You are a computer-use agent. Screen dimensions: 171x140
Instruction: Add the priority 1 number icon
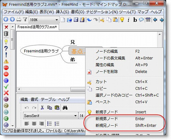(x=6, y=99)
